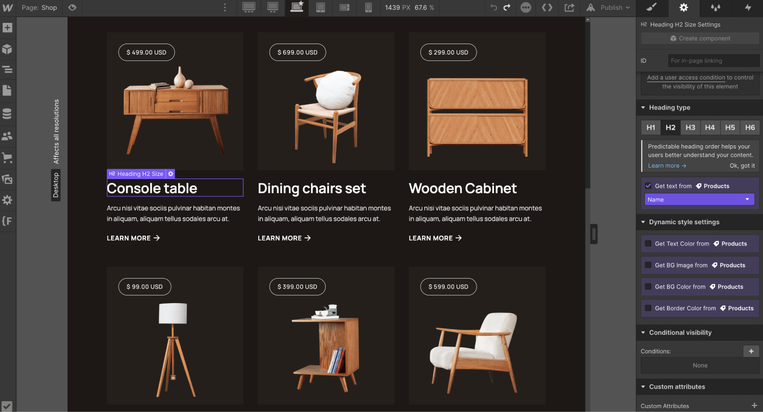763x412 pixels.
Task: Enable Get BG Image from Products
Action: pyautogui.click(x=648, y=265)
